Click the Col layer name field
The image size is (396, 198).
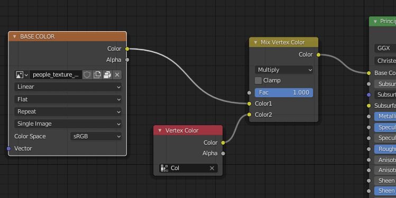point(188,168)
